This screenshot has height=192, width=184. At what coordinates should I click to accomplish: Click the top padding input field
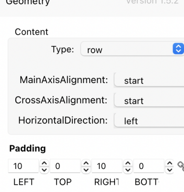point(65,166)
